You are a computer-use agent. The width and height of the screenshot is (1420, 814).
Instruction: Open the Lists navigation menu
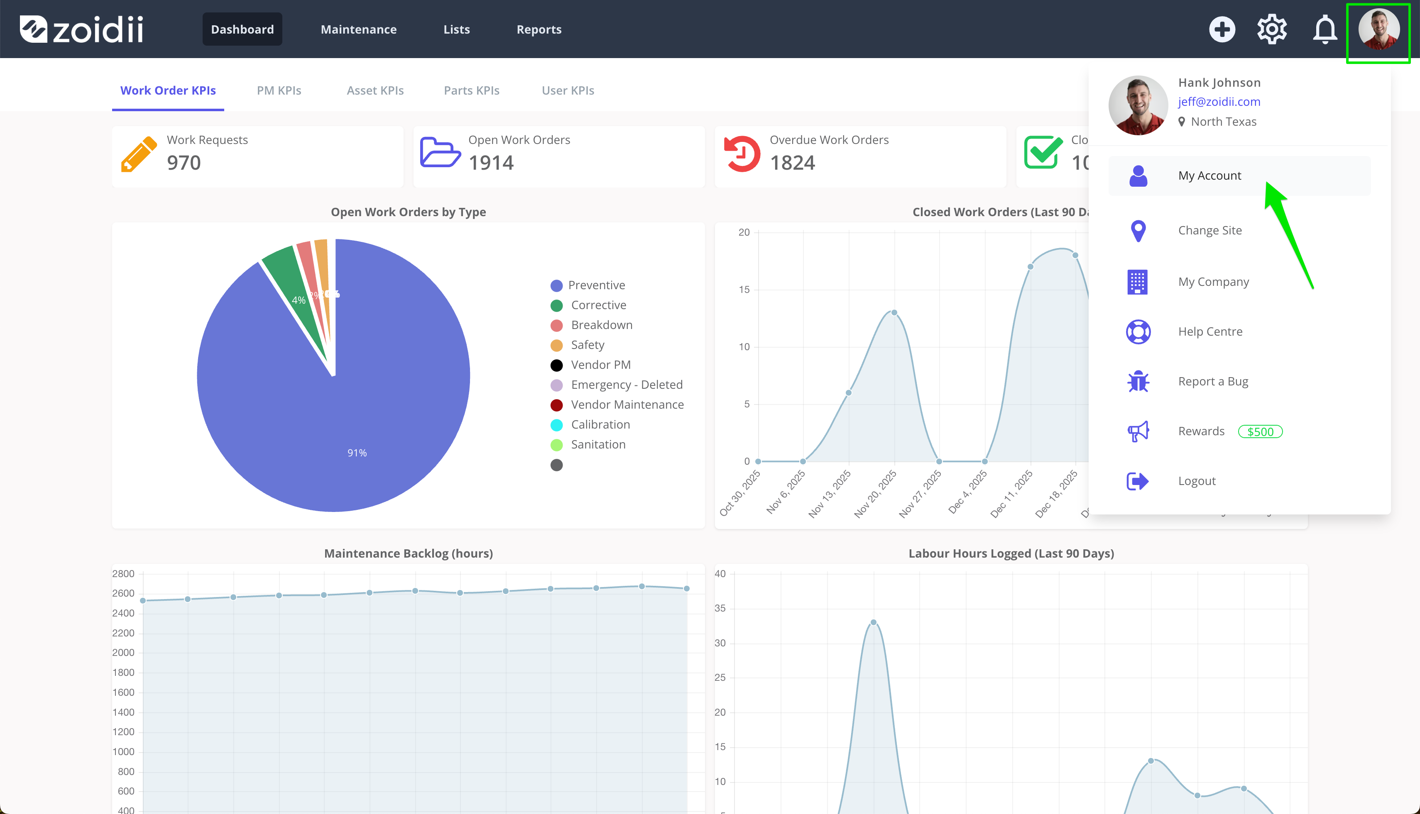[x=457, y=29]
